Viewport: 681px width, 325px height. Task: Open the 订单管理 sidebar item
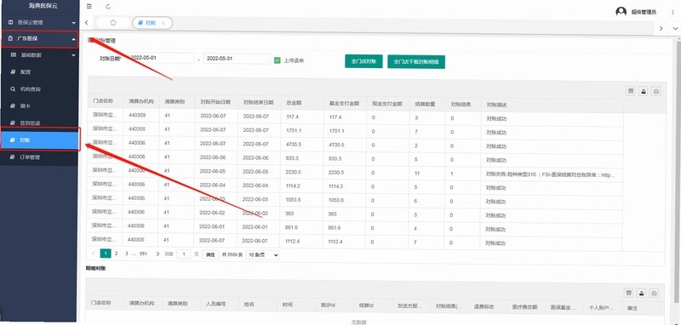coord(39,157)
